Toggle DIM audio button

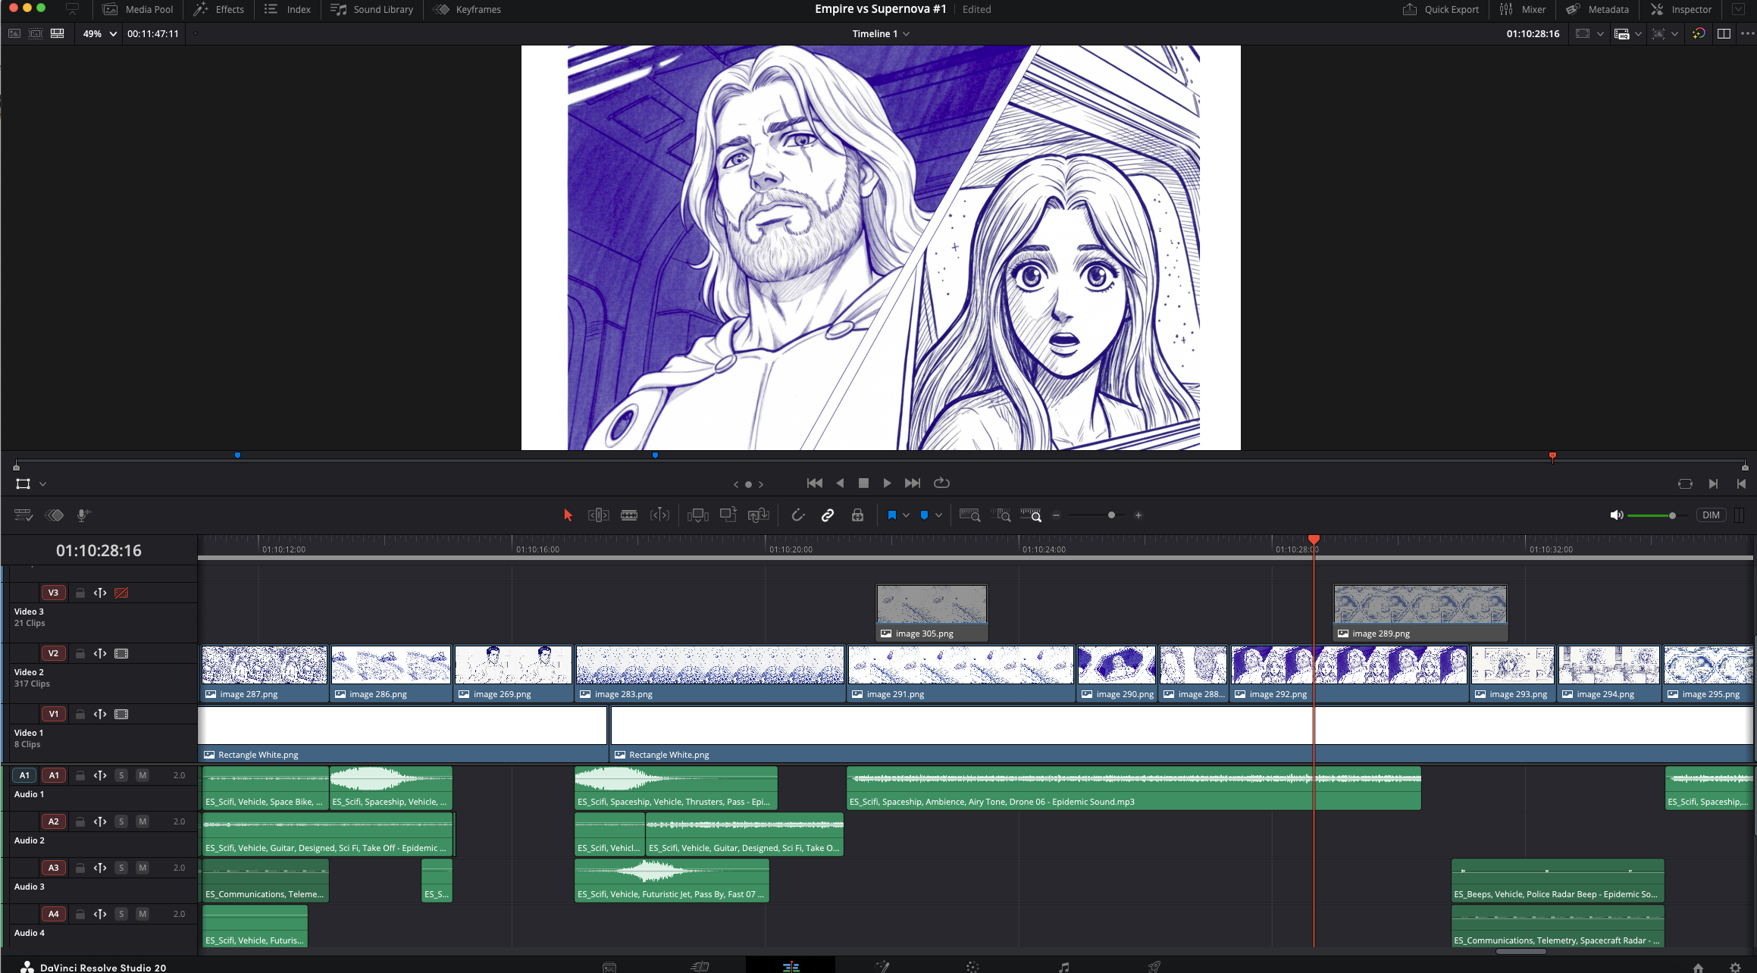(x=1711, y=515)
